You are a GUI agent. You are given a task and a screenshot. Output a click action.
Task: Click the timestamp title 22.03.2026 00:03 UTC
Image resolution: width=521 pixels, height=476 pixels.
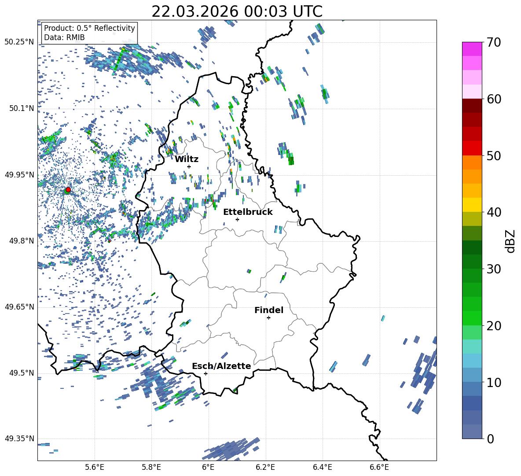[237, 11]
